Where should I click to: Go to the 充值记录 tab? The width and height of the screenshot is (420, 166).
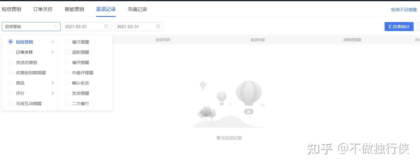[137, 9]
